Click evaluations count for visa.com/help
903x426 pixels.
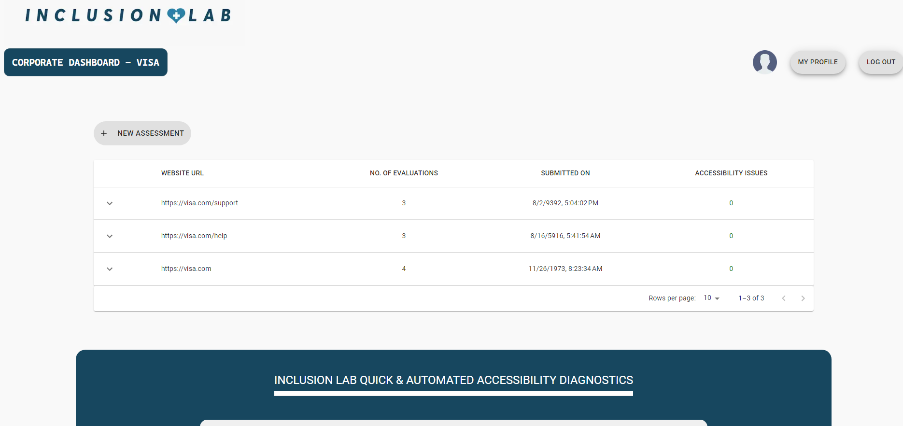coord(404,236)
